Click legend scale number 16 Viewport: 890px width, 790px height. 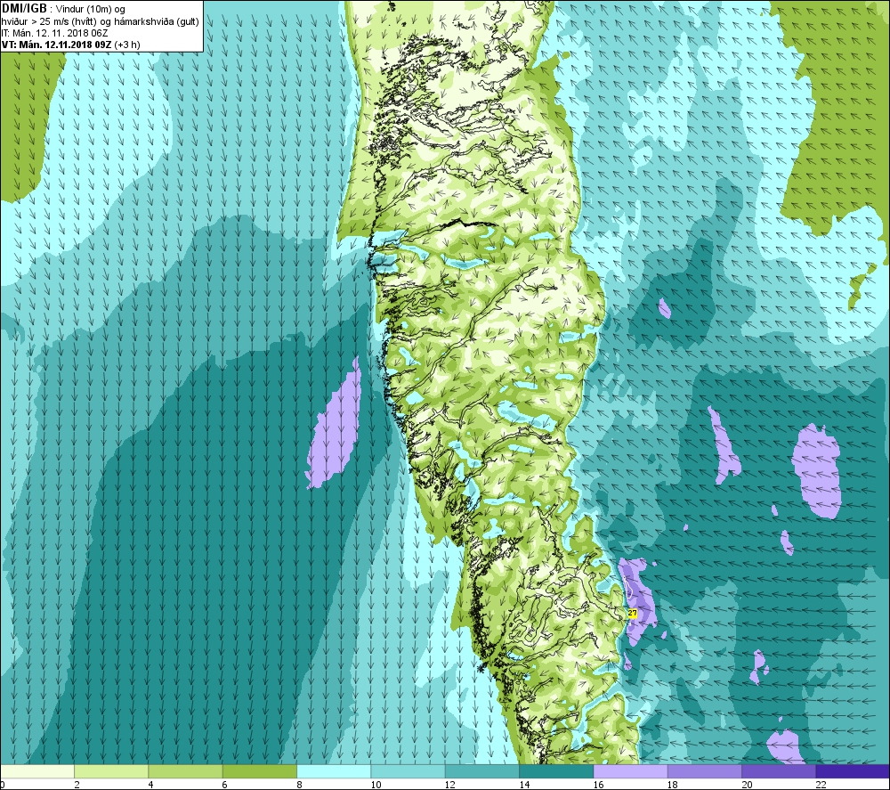click(x=598, y=785)
